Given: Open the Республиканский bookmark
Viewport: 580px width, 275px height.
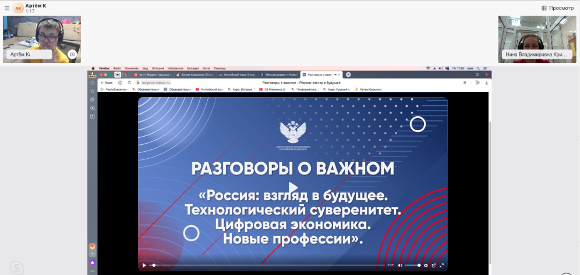Looking at the screenshot, I should 114,90.
